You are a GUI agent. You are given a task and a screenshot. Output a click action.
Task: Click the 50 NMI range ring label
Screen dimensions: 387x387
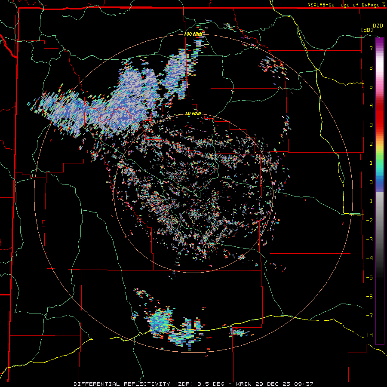tap(193, 114)
